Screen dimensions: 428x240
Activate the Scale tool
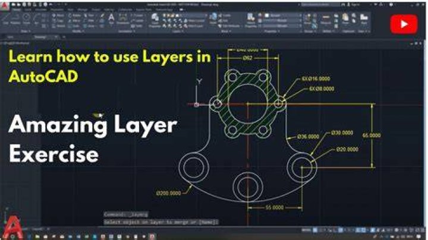pos(74,26)
